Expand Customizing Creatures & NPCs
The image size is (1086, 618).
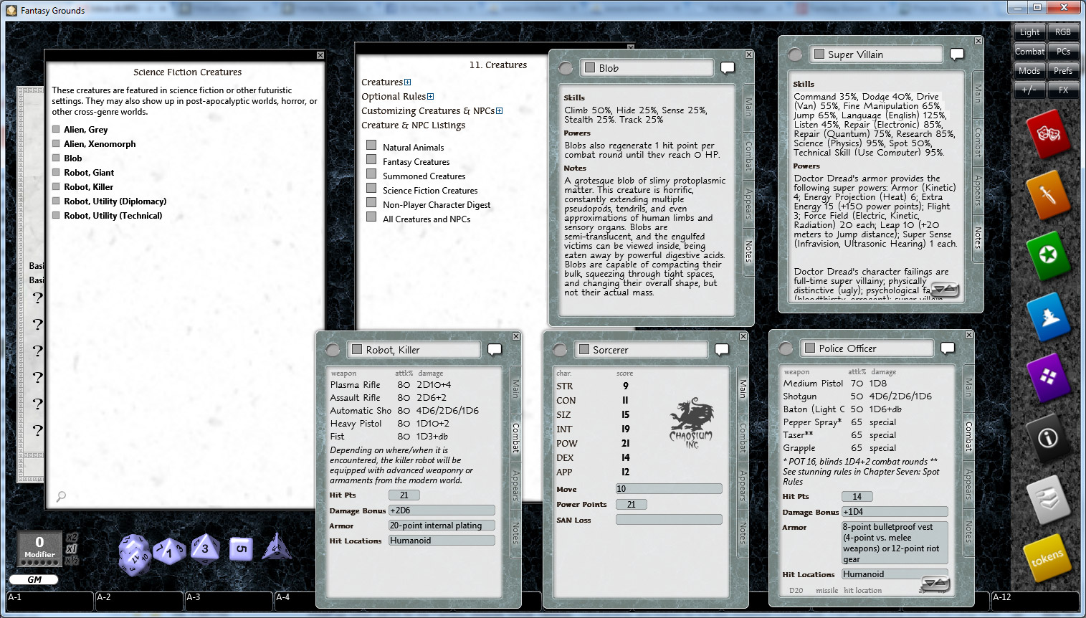pos(500,110)
